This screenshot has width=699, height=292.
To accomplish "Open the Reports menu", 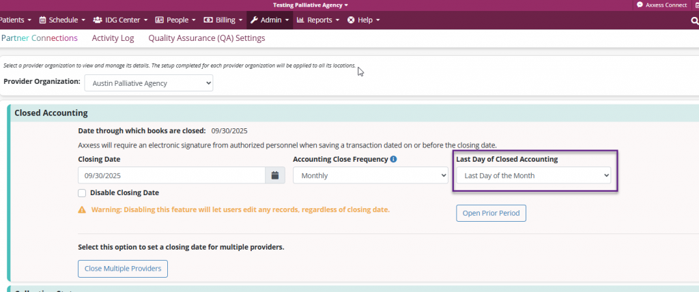I will tap(318, 20).
